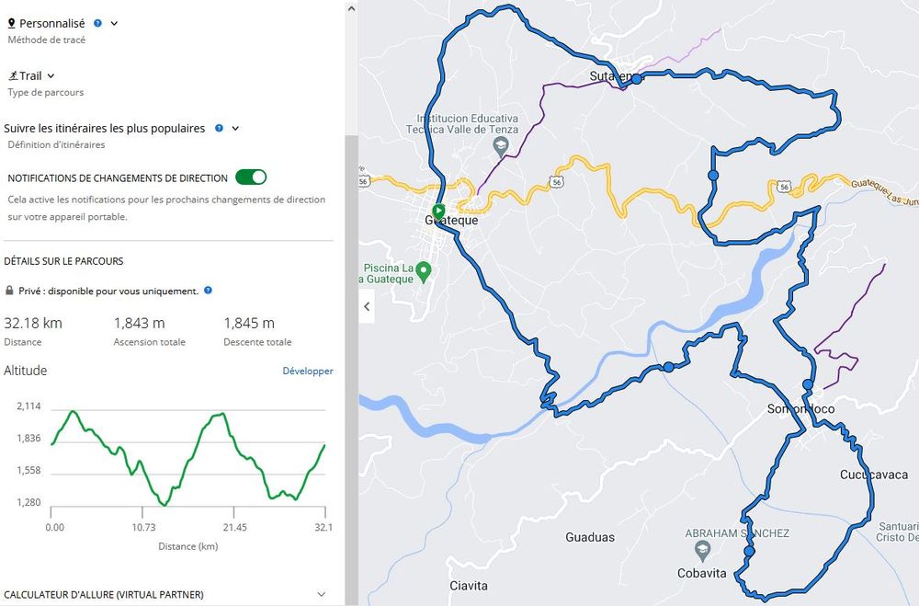Select the route waypoint near Cobavita
Screen dimensions: 919x606
coord(749,551)
